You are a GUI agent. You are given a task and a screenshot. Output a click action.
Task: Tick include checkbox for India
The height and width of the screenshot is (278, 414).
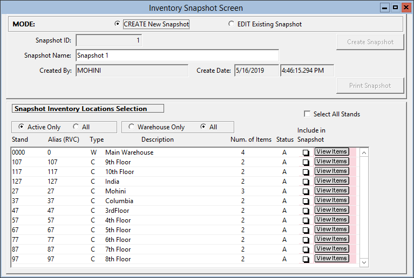[x=306, y=182]
